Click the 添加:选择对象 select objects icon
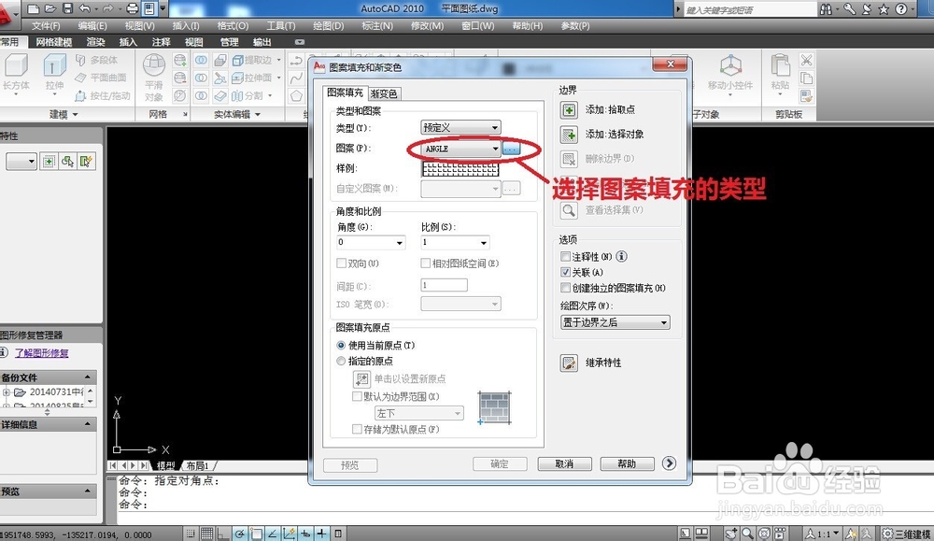This screenshot has width=934, height=541. pos(569,135)
